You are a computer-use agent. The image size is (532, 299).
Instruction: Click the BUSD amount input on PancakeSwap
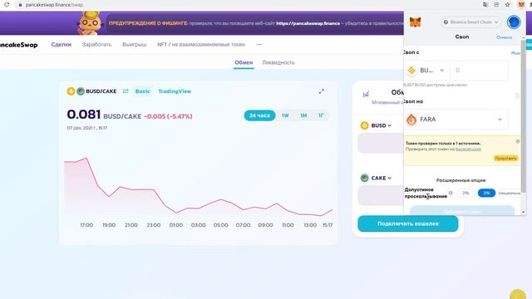pyautogui.click(x=381, y=143)
